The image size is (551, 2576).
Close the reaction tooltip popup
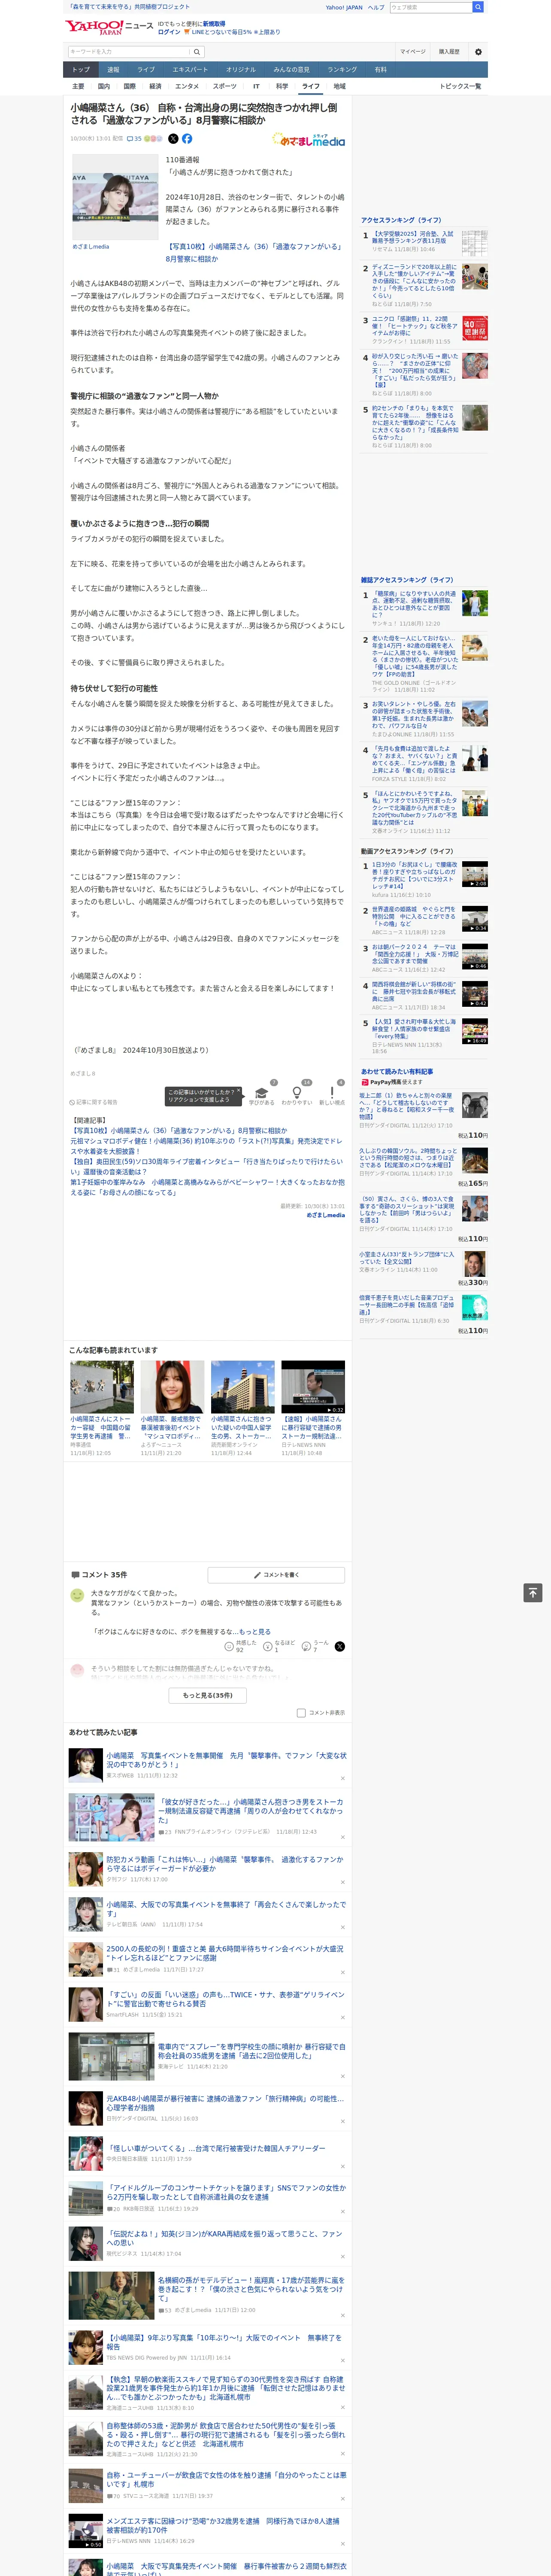coord(239,1091)
